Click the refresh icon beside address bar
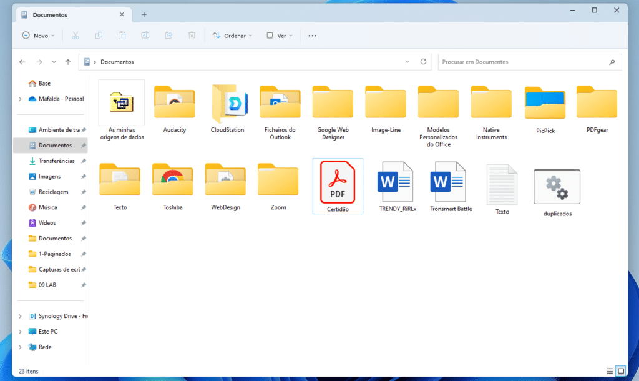This screenshot has width=639, height=381. click(424, 62)
